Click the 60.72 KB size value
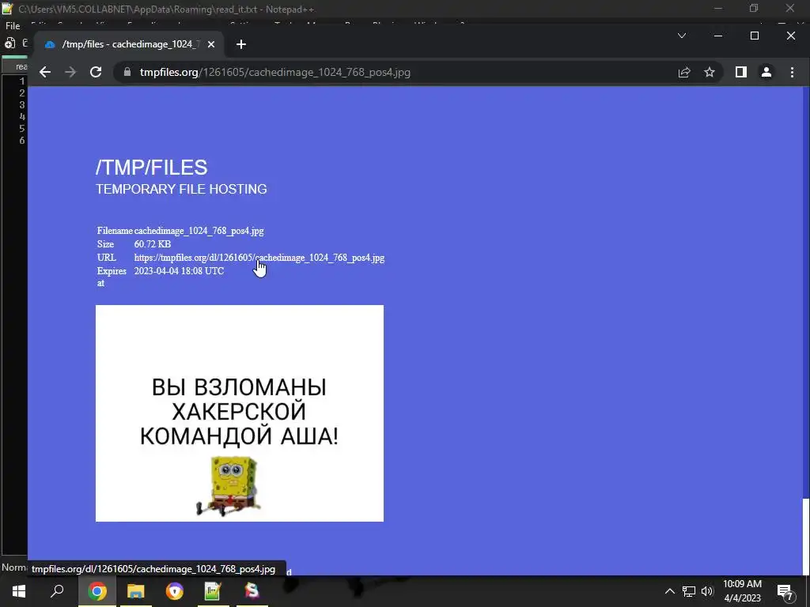810x607 pixels. (153, 244)
